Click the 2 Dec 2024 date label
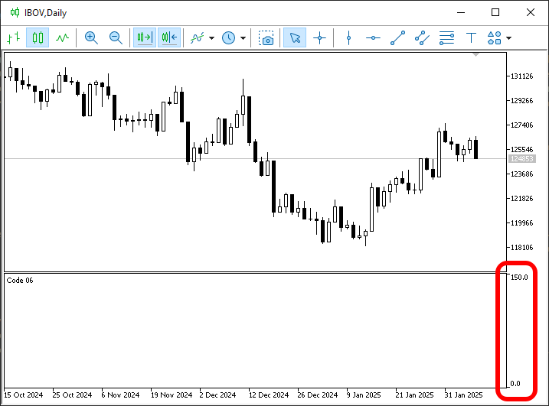This screenshot has width=549, height=406. click(x=217, y=395)
